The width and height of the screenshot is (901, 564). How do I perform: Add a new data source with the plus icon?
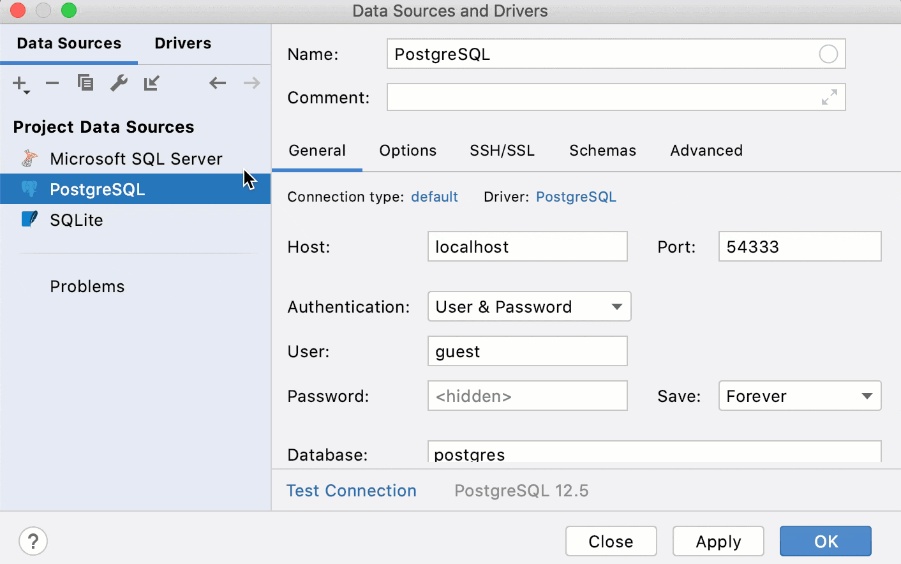[x=19, y=83]
